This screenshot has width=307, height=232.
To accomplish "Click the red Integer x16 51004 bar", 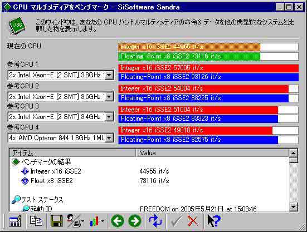I will [198, 110].
